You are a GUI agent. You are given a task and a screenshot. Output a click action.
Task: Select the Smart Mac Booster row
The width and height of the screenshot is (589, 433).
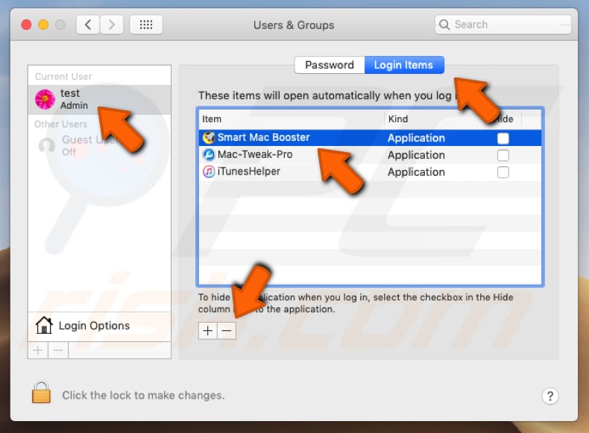point(370,138)
